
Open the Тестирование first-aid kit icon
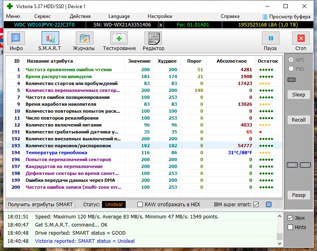[x=119, y=38]
